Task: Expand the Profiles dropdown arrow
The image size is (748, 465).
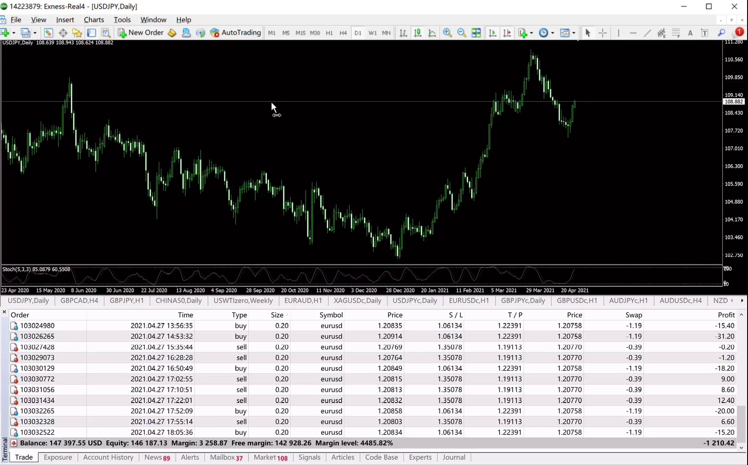Action: click(35, 33)
